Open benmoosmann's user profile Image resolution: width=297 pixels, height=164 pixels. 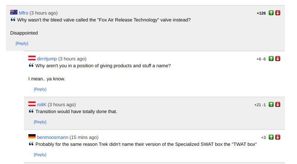[52, 137]
